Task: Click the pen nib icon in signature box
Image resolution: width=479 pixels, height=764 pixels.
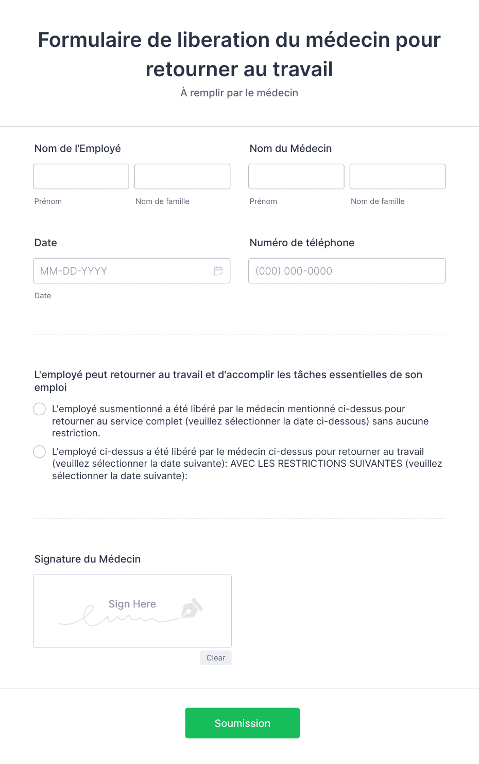Action: 192,608
